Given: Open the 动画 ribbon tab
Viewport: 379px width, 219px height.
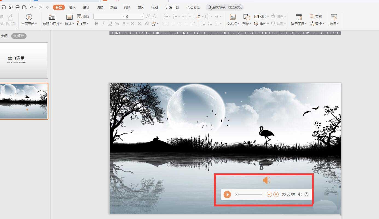Looking at the screenshot, I should coord(114,7).
